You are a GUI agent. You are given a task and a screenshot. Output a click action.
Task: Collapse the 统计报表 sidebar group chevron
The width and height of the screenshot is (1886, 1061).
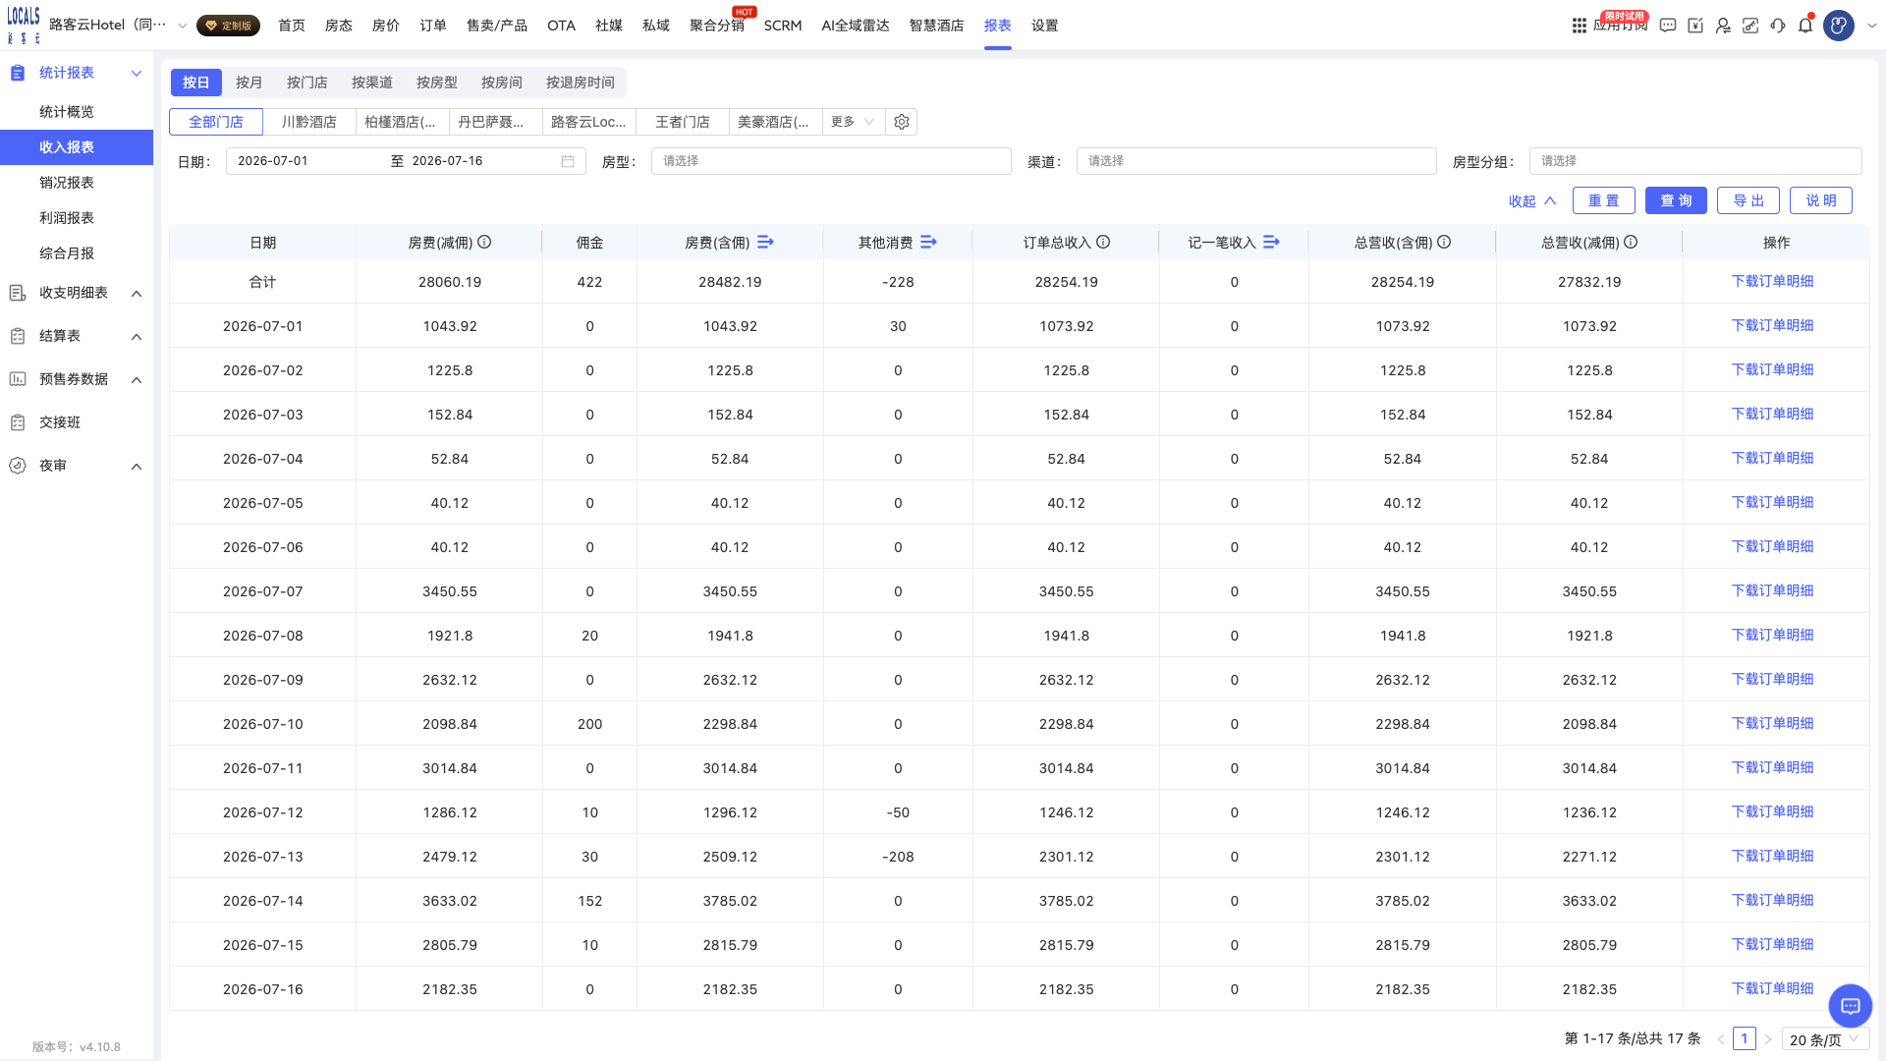137,73
